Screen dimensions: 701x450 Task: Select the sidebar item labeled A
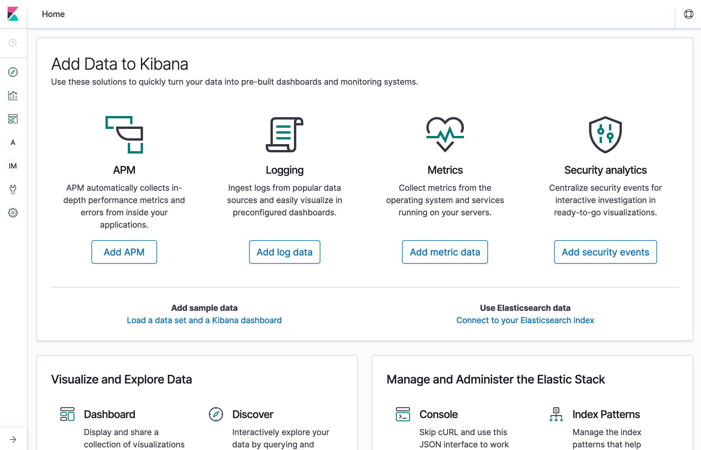point(13,142)
